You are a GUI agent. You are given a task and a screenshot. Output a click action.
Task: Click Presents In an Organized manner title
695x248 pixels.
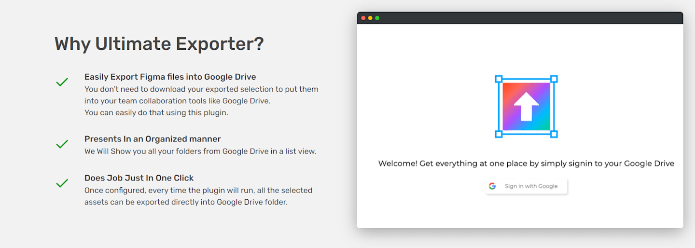[153, 139]
